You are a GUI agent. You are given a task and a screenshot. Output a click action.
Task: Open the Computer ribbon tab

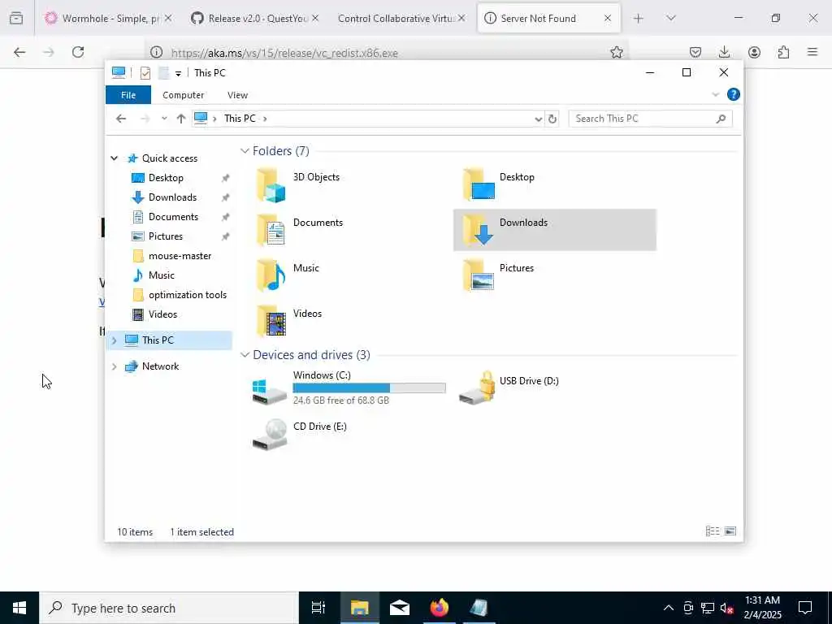(183, 95)
